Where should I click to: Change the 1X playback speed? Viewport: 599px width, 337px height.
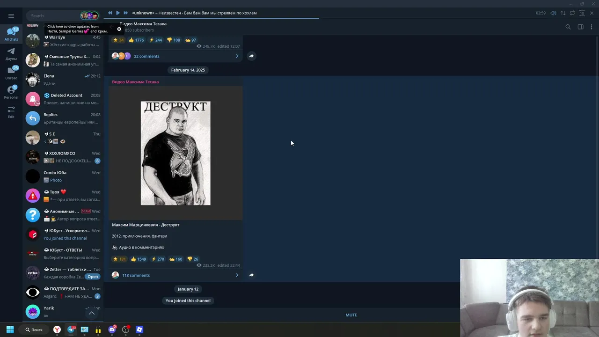click(582, 13)
